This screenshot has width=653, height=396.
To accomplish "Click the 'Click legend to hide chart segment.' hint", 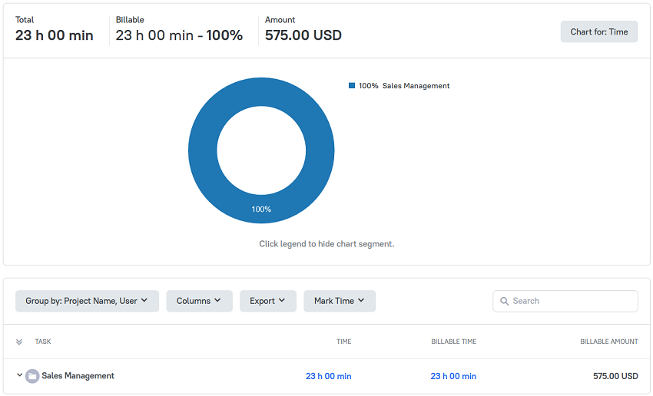I will (326, 244).
